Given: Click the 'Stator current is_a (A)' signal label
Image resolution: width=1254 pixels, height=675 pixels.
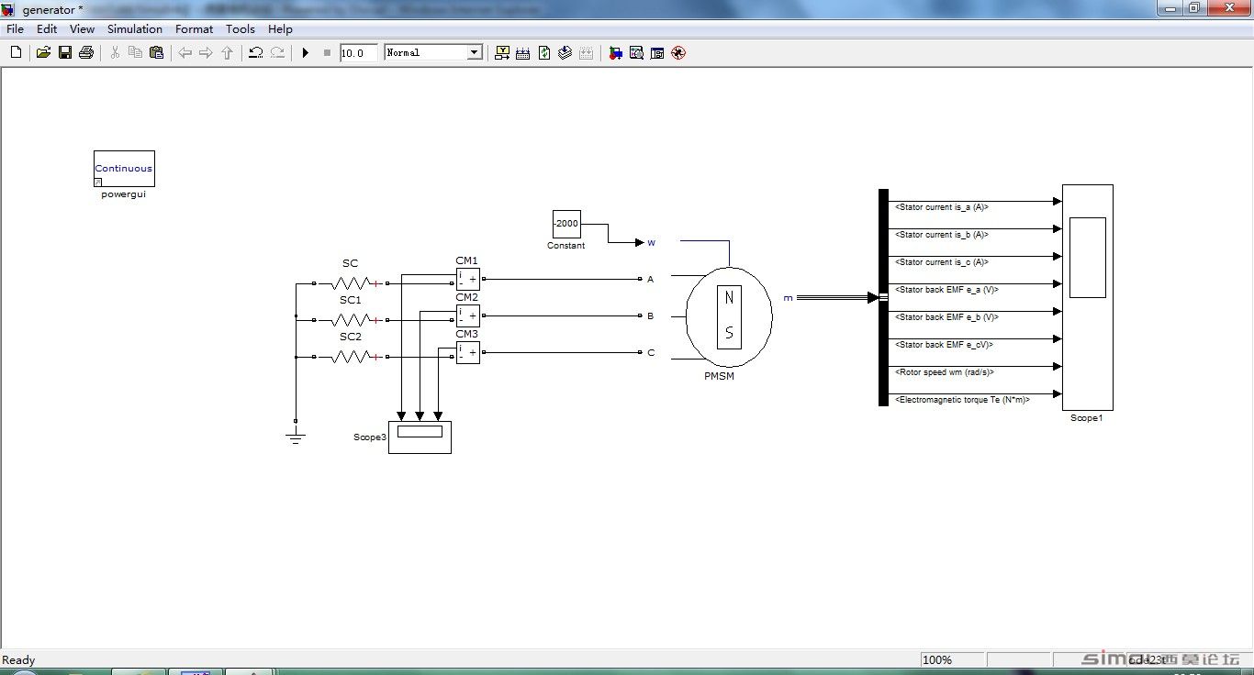Looking at the screenshot, I should point(941,207).
